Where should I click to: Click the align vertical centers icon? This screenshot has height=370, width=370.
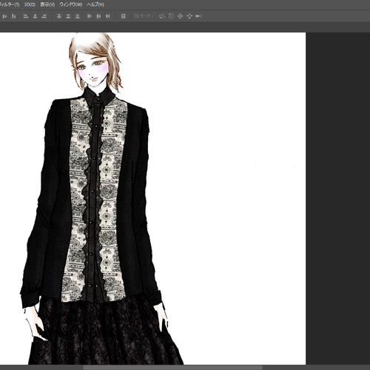[4, 16]
